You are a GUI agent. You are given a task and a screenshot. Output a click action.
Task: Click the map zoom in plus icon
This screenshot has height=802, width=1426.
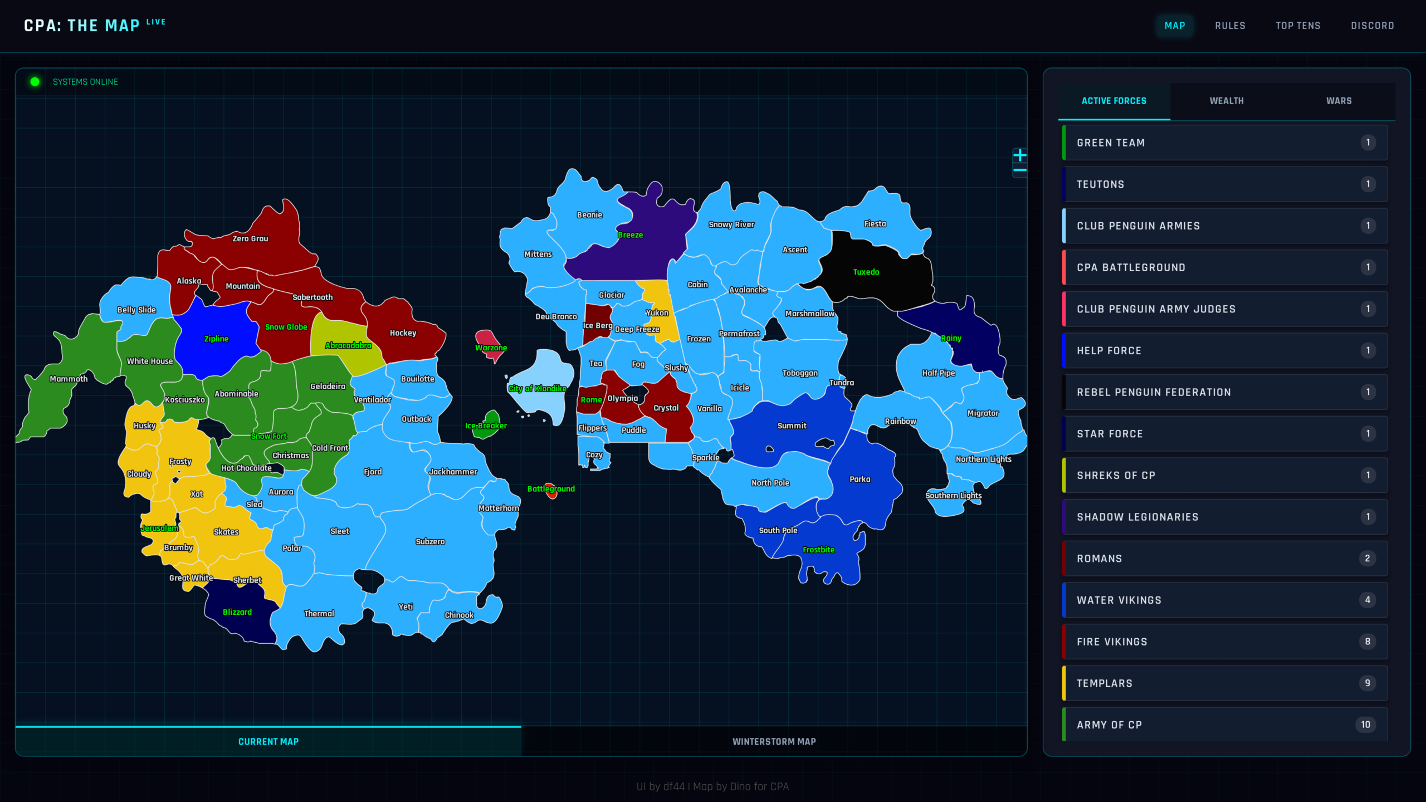1019,155
